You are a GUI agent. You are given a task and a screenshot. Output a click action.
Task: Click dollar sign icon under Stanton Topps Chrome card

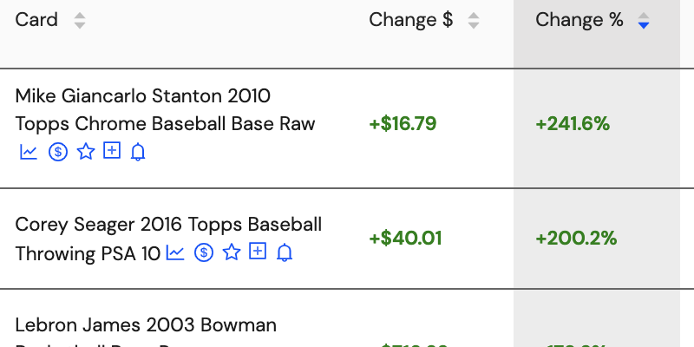pyautogui.click(x=57, y=152)
